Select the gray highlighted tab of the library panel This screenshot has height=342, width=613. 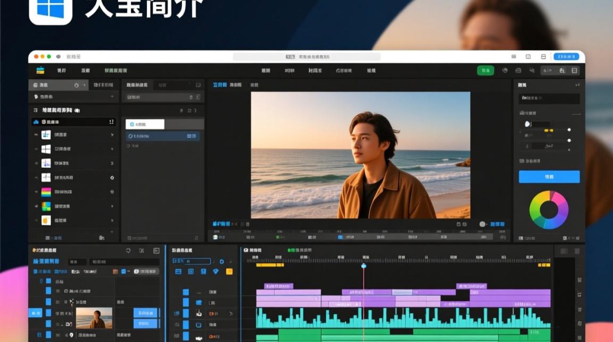(58, 85)
